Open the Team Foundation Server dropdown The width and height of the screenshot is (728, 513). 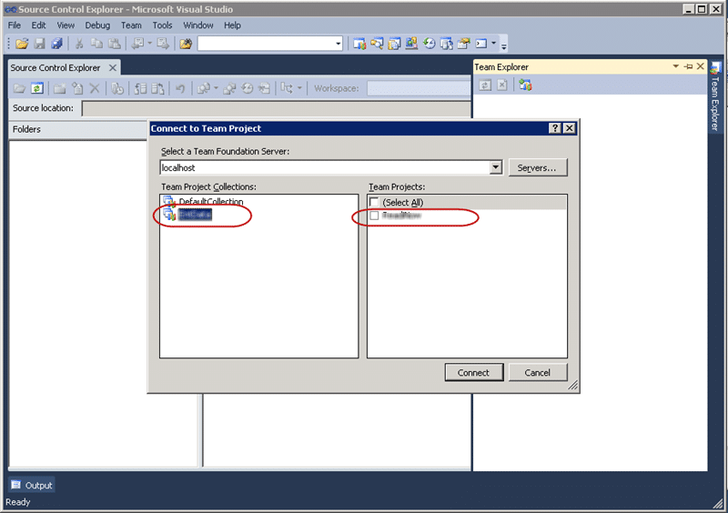pos(495,167)
